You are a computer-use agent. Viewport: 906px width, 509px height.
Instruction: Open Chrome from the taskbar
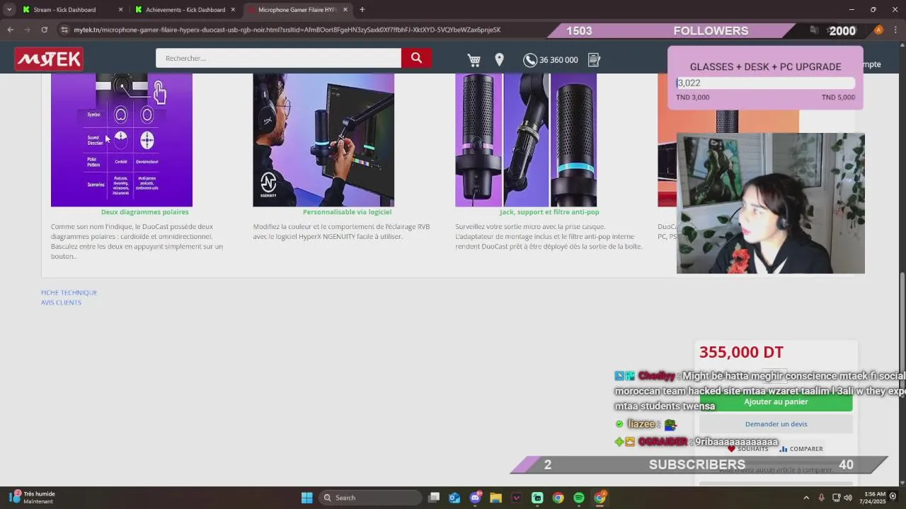(558, 498)
